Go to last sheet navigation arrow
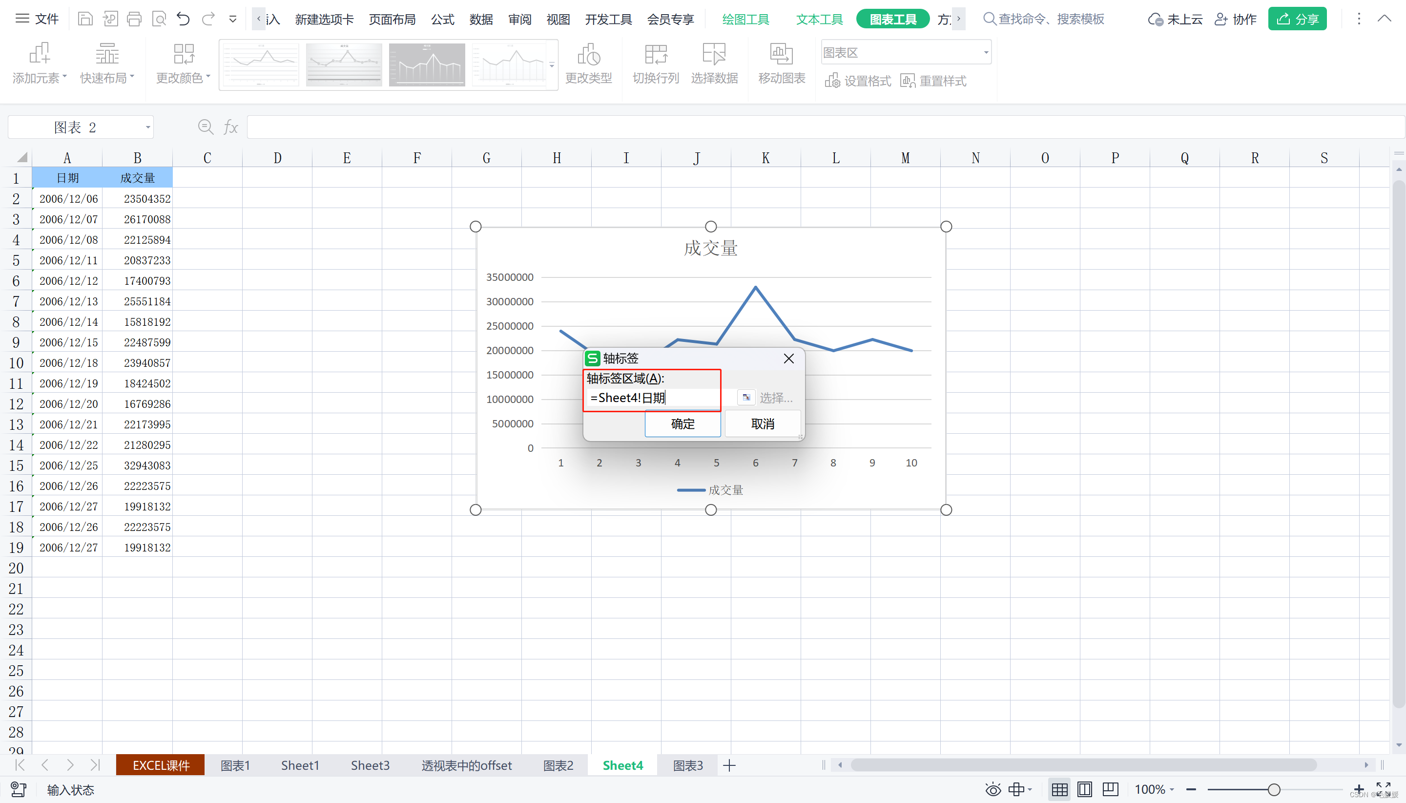Image resolution: width=1406 pixels, height=803 pixels. [x=95, y=765]
